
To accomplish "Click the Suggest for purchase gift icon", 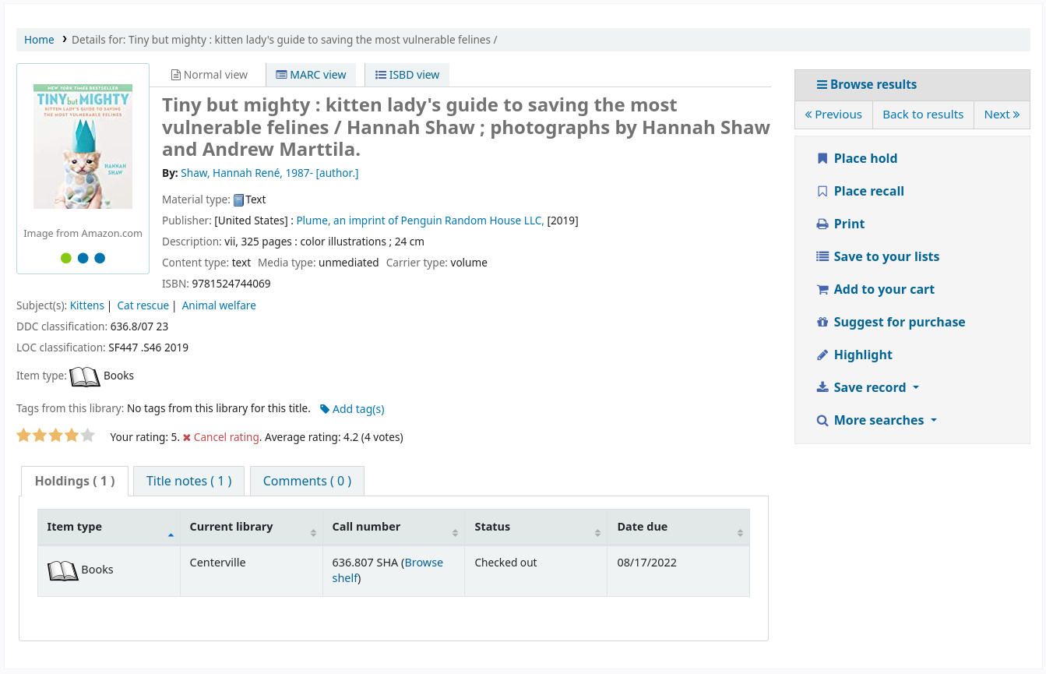I will click(x=822, y=322).
